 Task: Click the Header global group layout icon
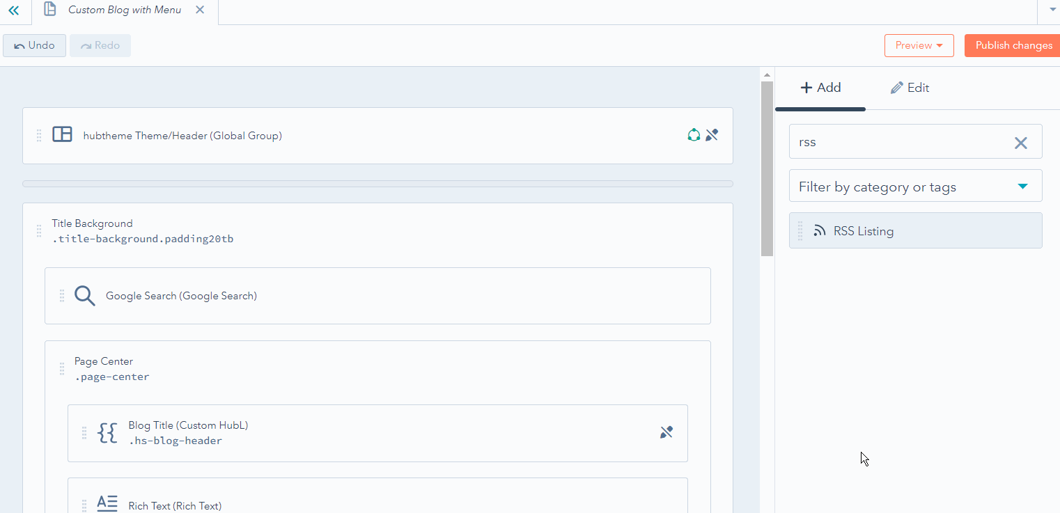click(x=63, y=134)
